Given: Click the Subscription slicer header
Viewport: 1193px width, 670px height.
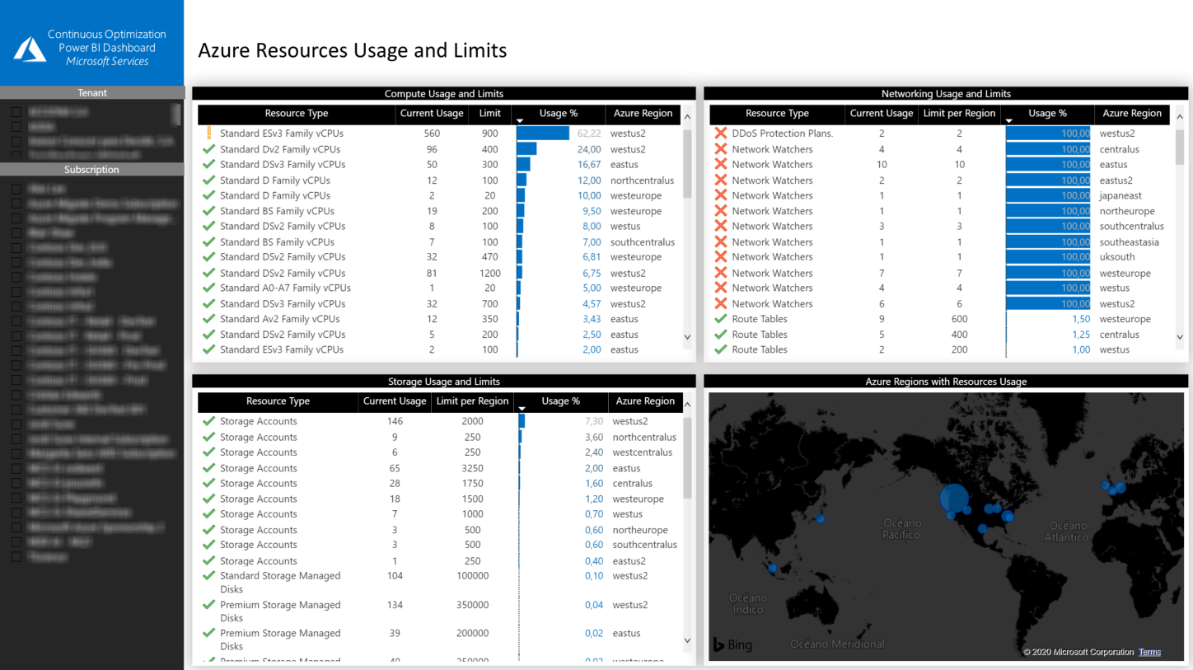Looking at the screenshot, I should tap(92, 170).
